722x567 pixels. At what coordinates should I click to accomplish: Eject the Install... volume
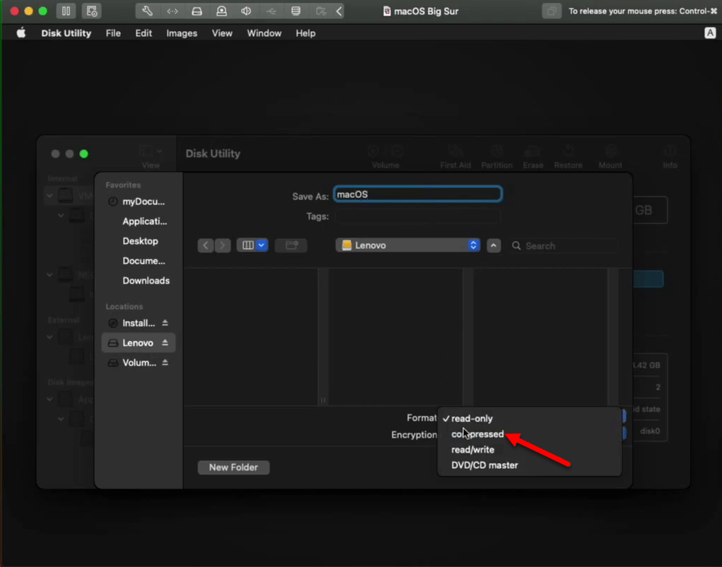(165, 323)
